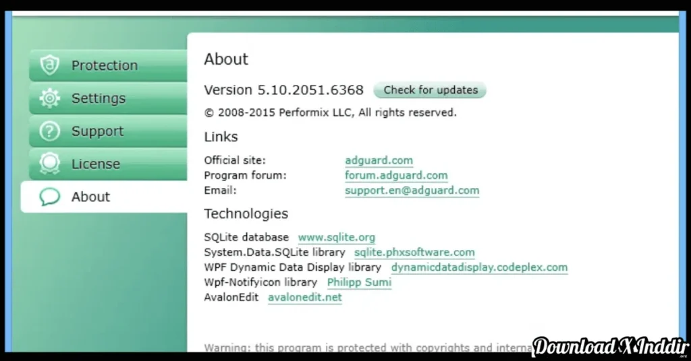Click 'WPF Dynamic Data Display library' text
691x361 pixels.
pos(293,267)
